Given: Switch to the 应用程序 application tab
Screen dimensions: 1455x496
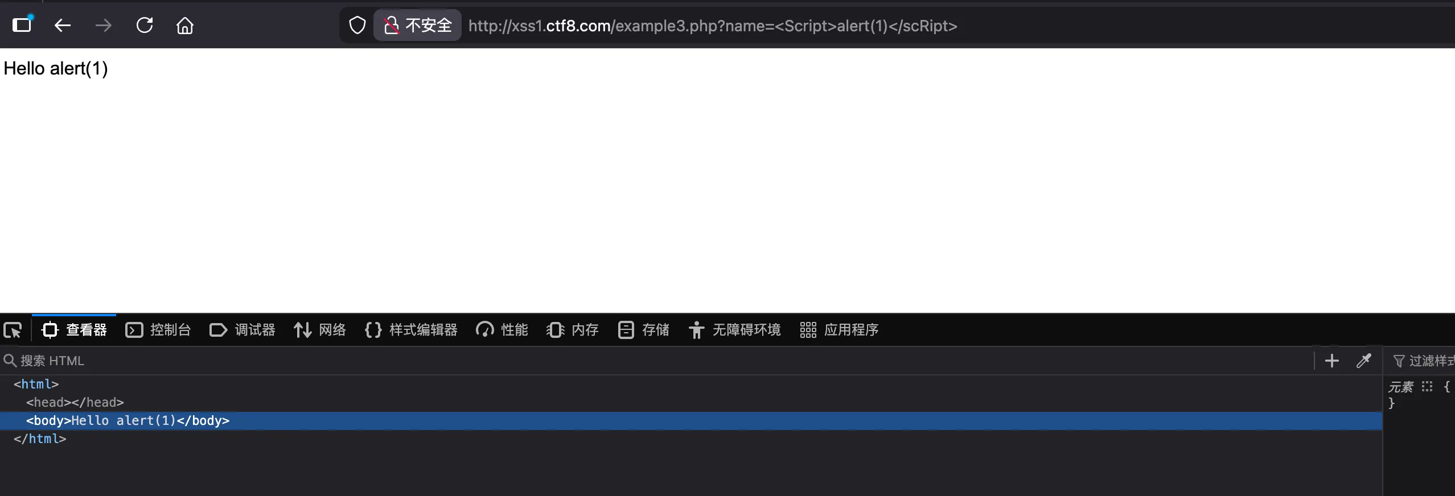Looking at the screenshot, I should [839, 330].
